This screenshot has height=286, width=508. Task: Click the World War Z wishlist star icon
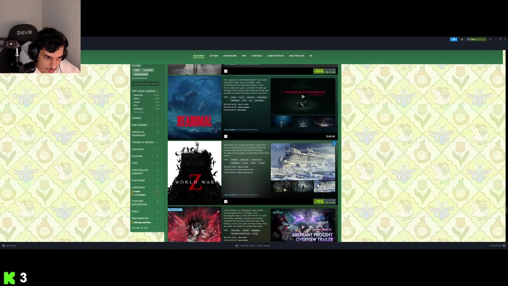pyautogui.click(x=334, y=143)
